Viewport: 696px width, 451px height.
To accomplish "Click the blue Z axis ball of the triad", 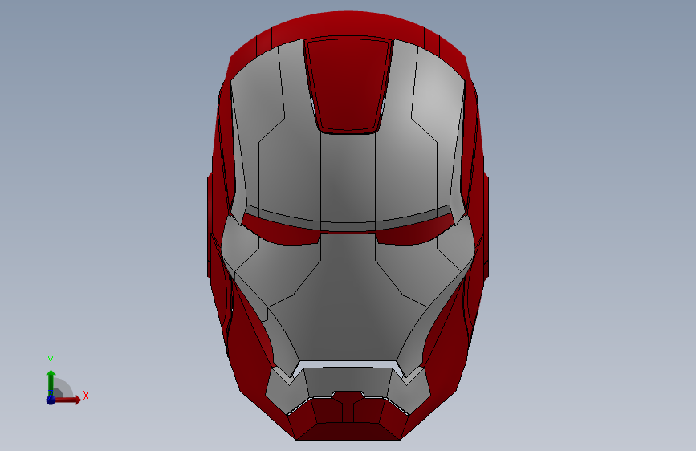I will [51, 400].
